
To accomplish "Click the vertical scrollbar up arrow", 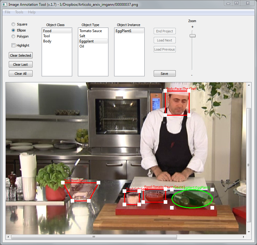I will pos(249,85).
